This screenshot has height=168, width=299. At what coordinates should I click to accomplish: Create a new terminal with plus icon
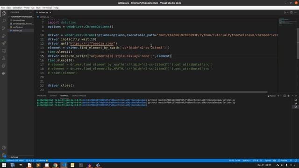click(x=278, y=96)
